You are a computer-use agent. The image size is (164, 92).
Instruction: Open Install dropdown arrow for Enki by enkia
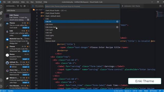point(28,36)
